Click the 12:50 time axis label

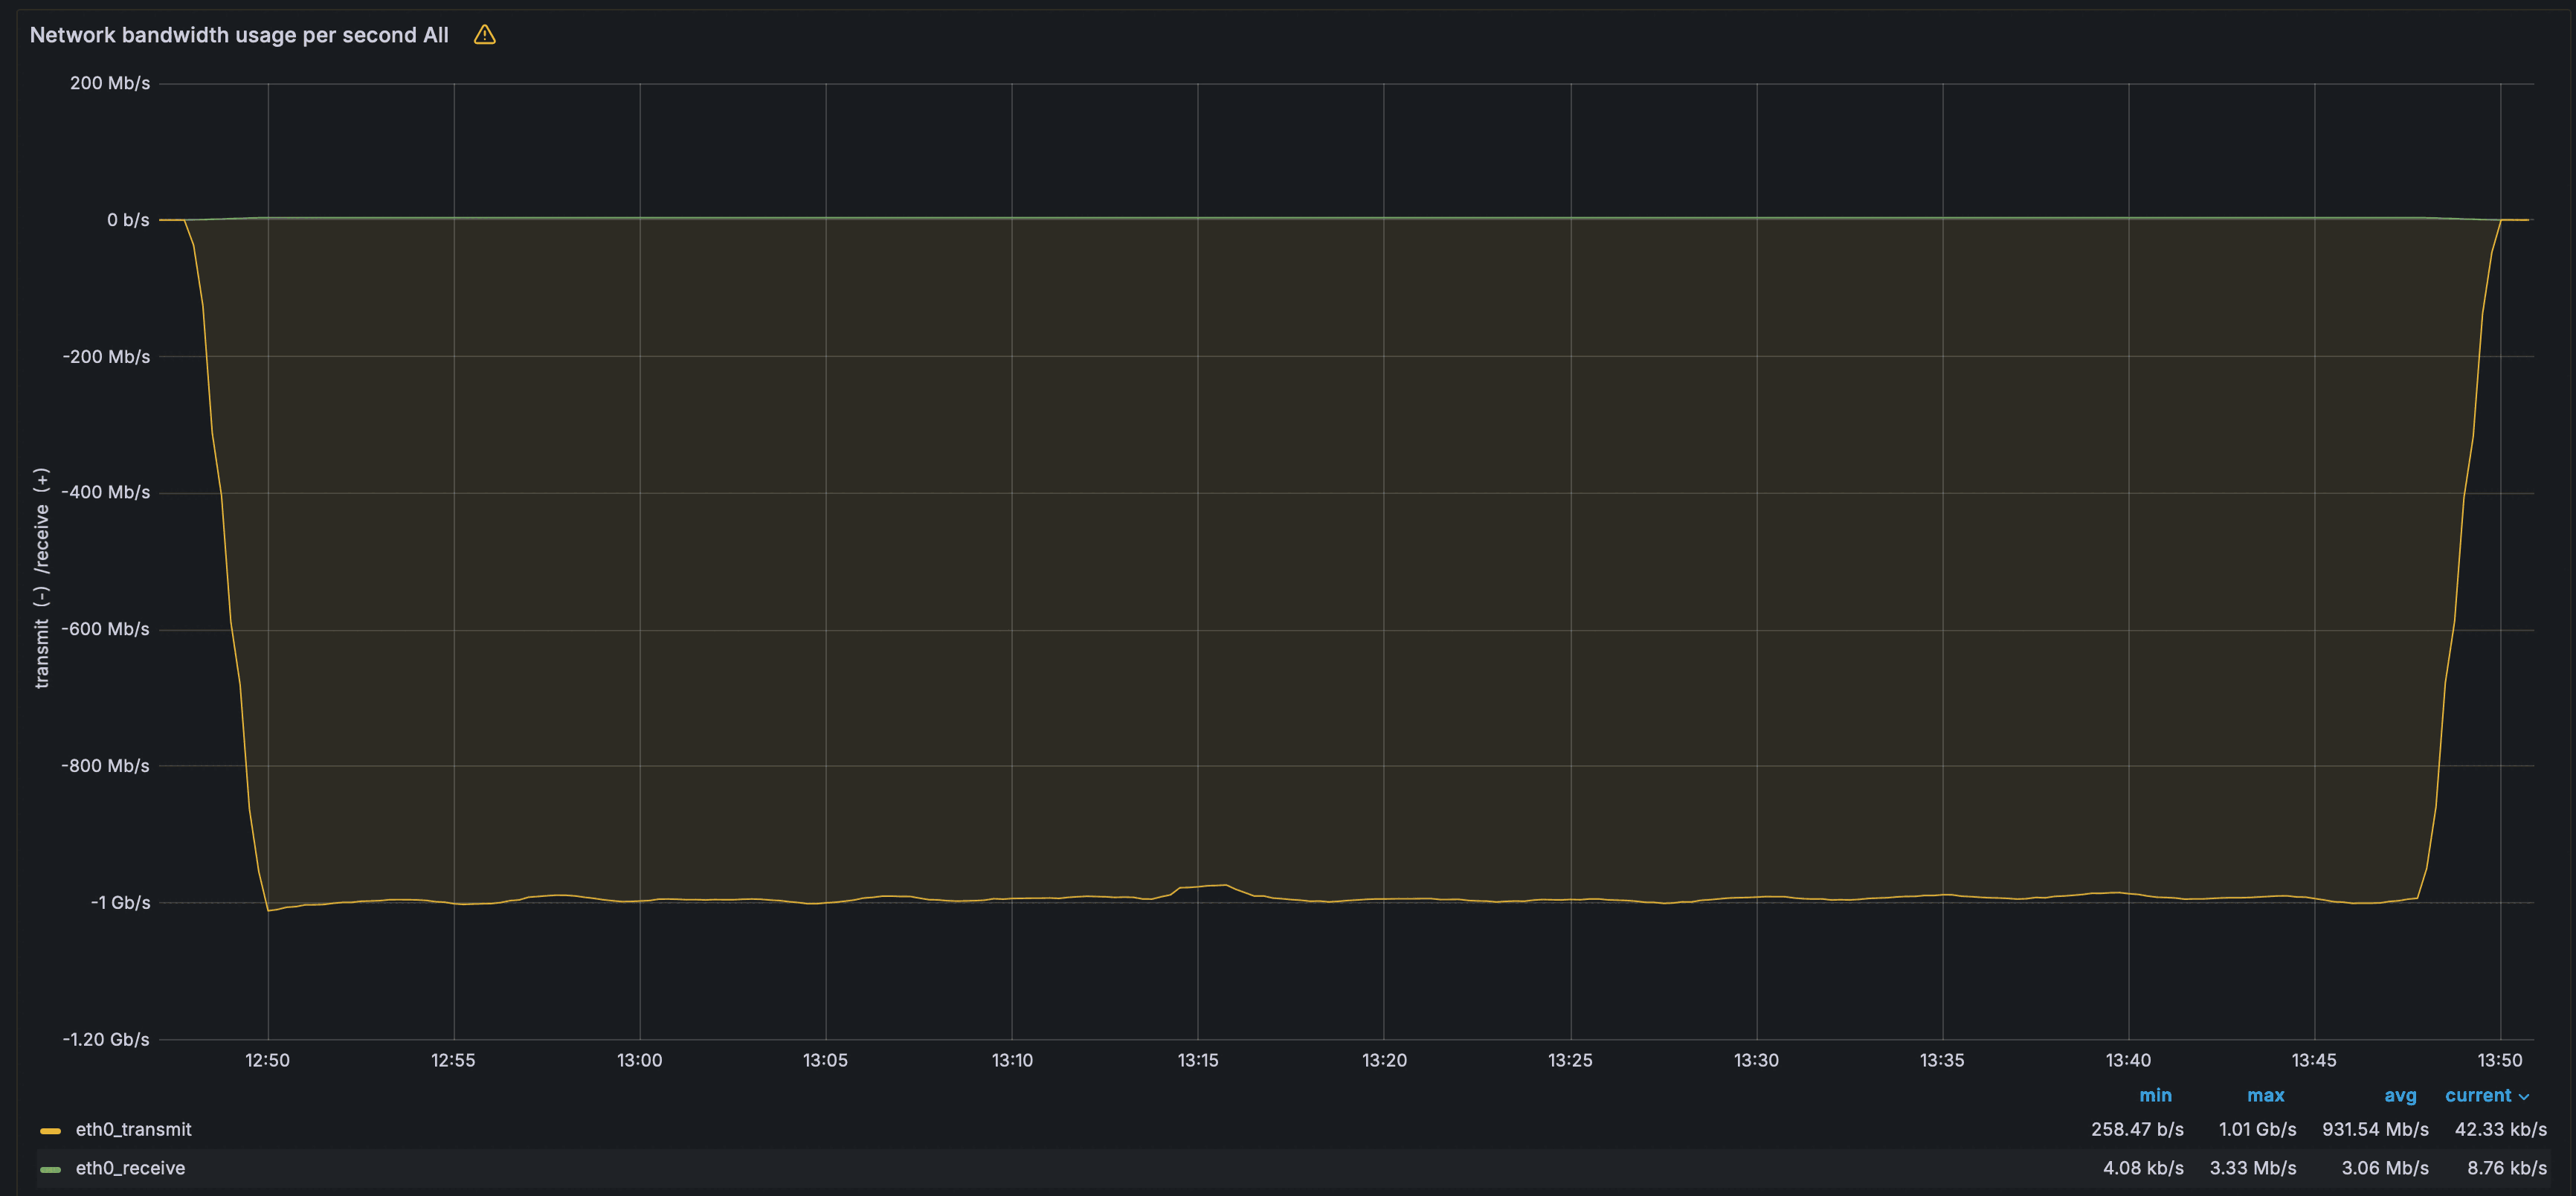pos(267,1060)
